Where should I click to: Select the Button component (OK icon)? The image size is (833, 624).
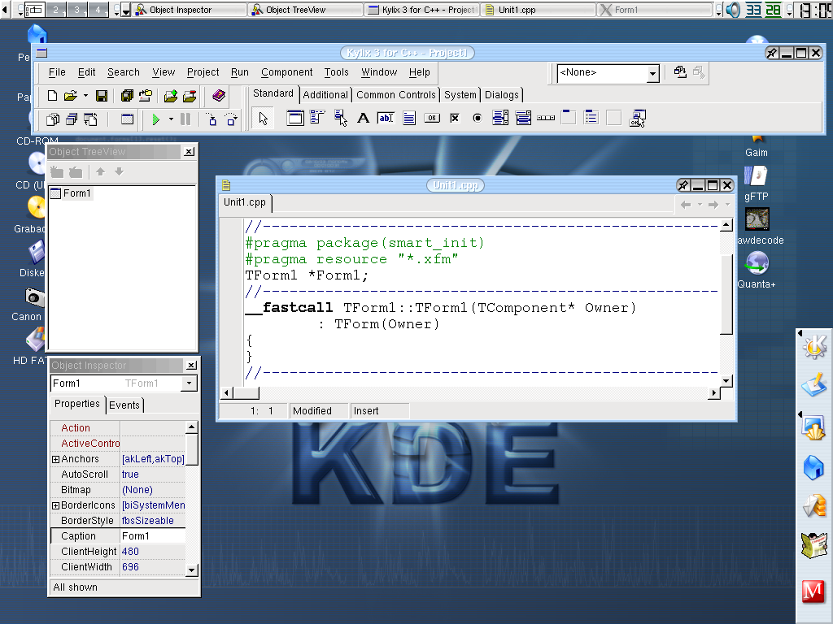point(432,118)
